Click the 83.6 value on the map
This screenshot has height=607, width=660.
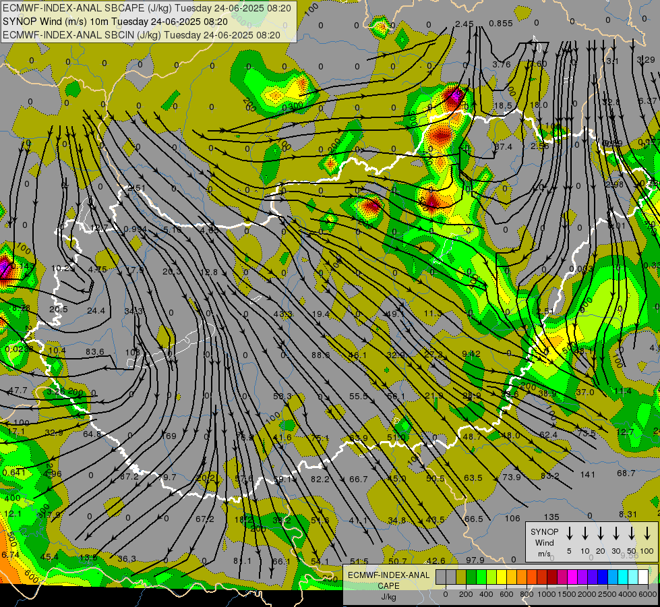pyautogui.click(x=94, y=352)
